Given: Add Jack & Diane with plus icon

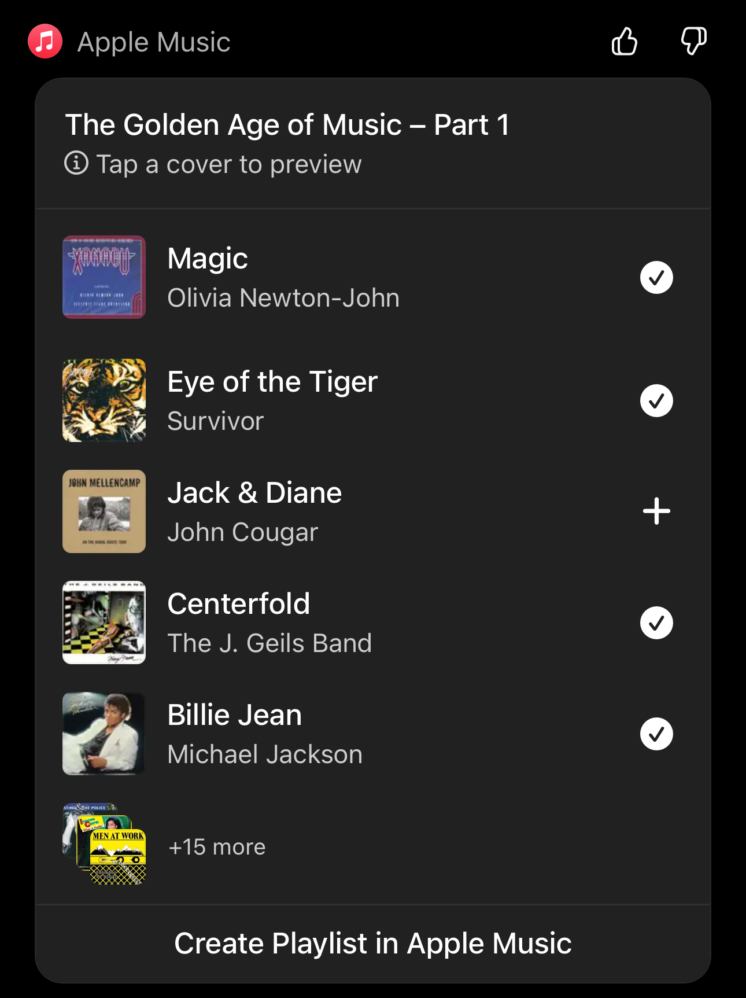Looking at the screenshot, I should click(656, 511).
